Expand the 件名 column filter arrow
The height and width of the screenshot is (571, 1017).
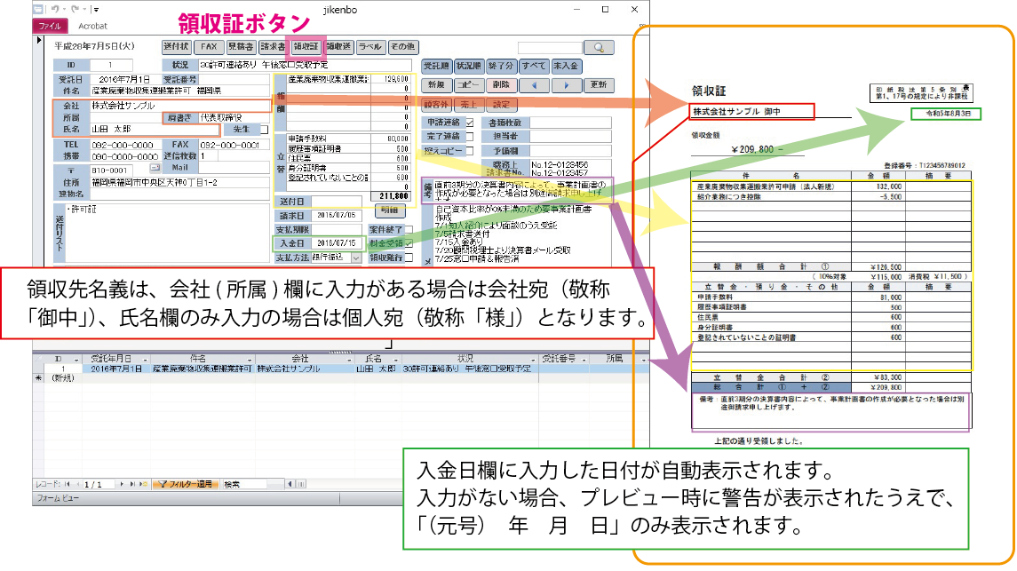pyautogui.click(x=250, y=360)
